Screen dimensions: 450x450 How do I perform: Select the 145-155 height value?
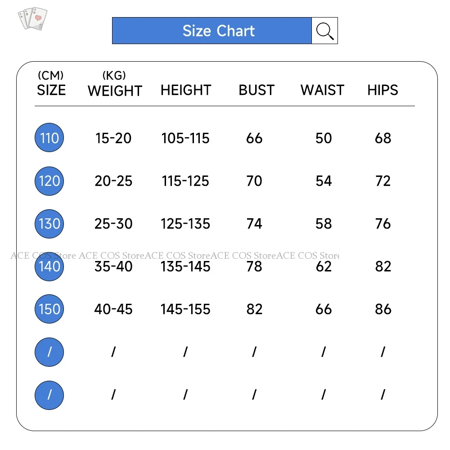[185, 309]
